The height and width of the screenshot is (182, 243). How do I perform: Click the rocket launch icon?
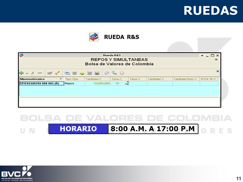coord(57,73)
